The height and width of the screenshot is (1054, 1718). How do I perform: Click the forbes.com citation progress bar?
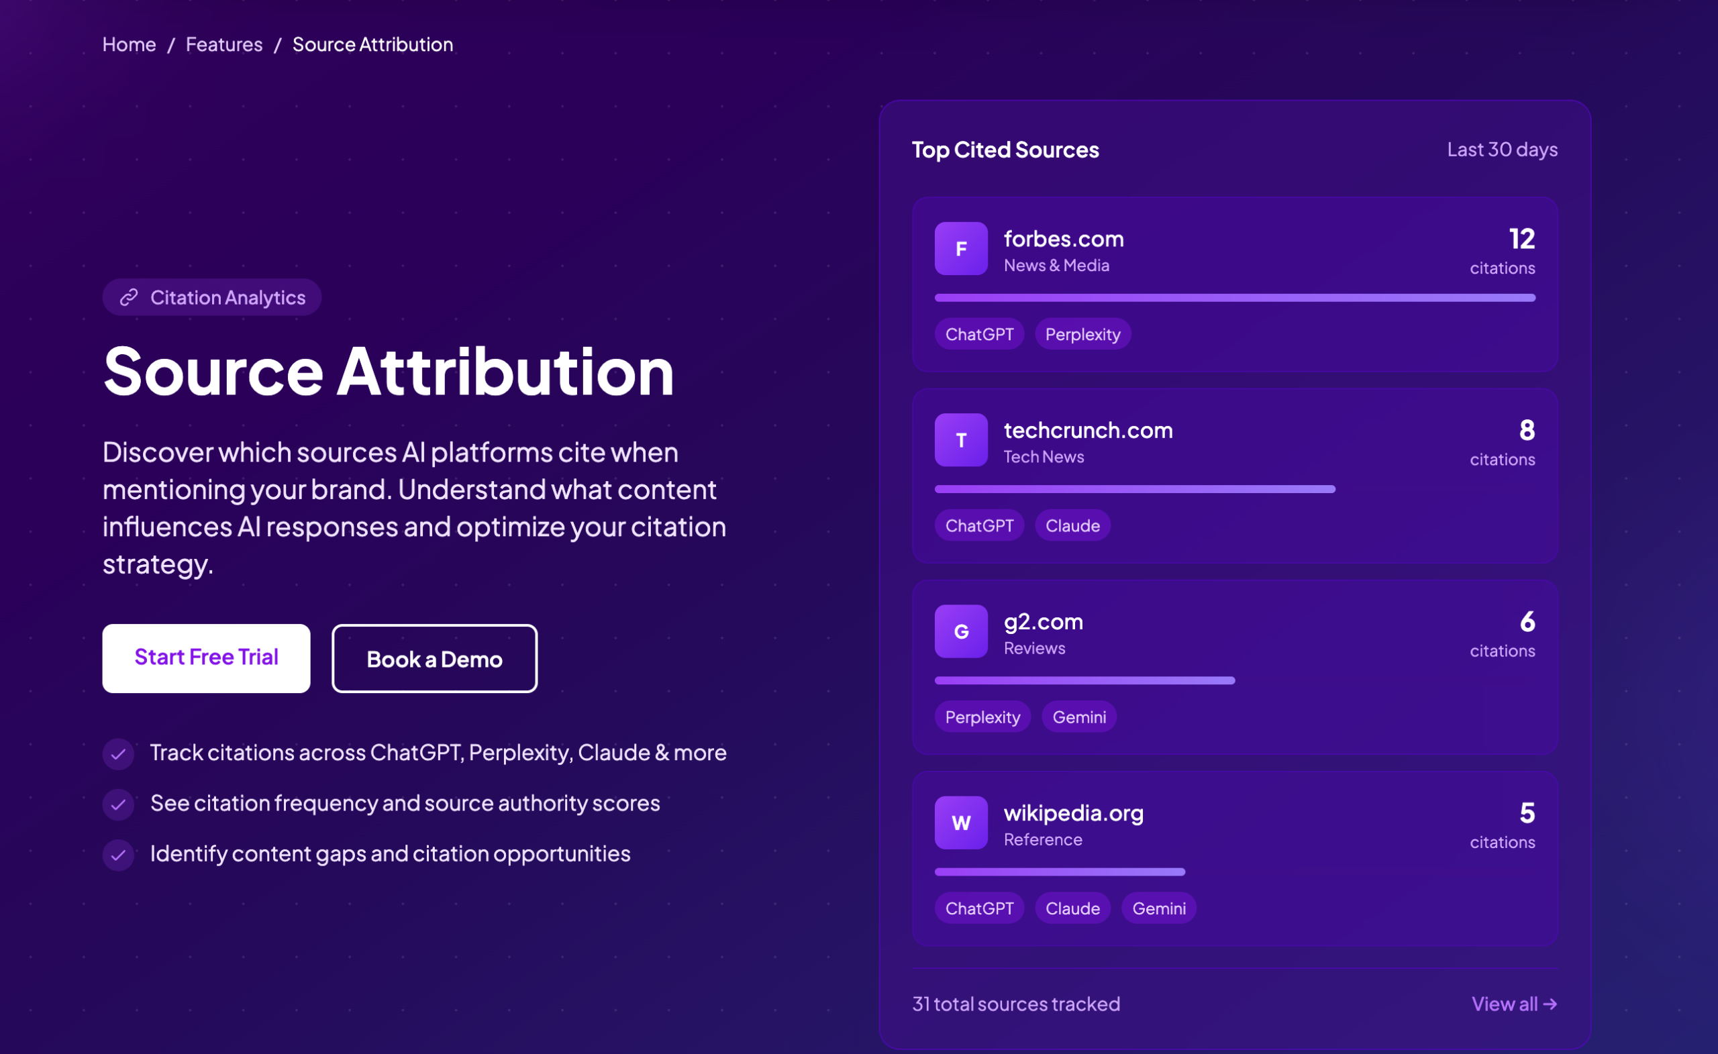pyautogui.click(x=1235, y=298)
